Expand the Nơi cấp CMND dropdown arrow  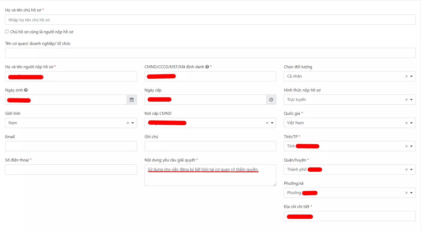[272, 123]
